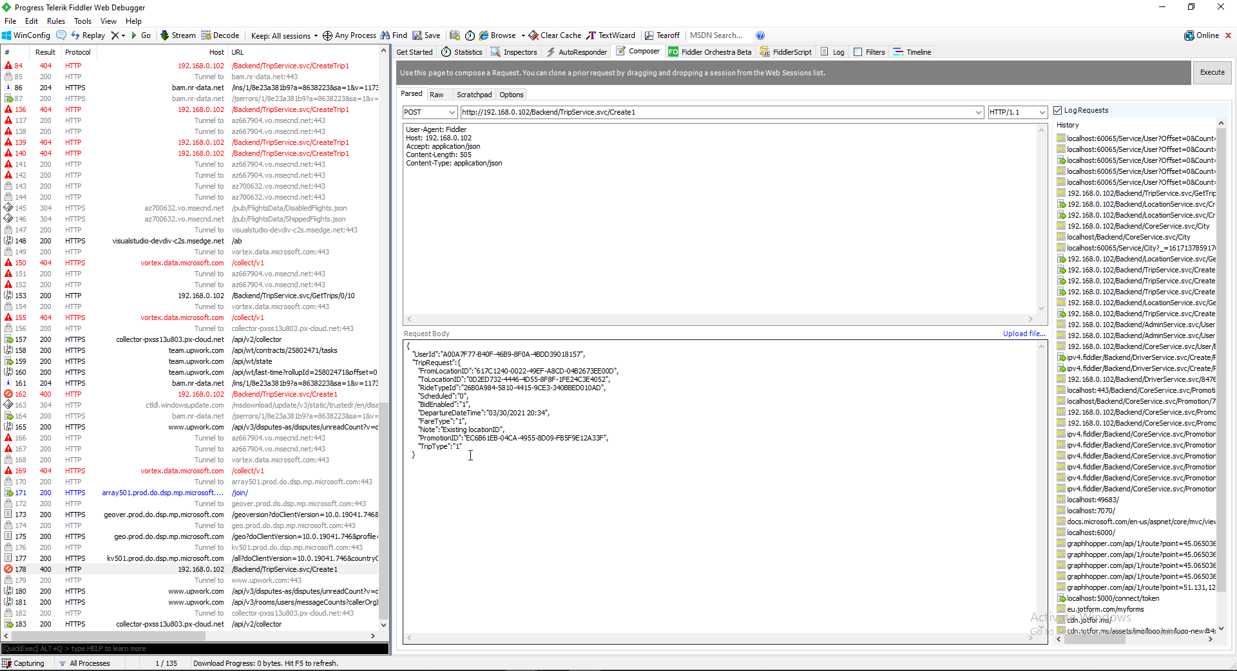Image resolution: width=1237 pixels, height=671 pixels.
Task: Switch to the Raw composer tab
Action: tap(437, 95)
